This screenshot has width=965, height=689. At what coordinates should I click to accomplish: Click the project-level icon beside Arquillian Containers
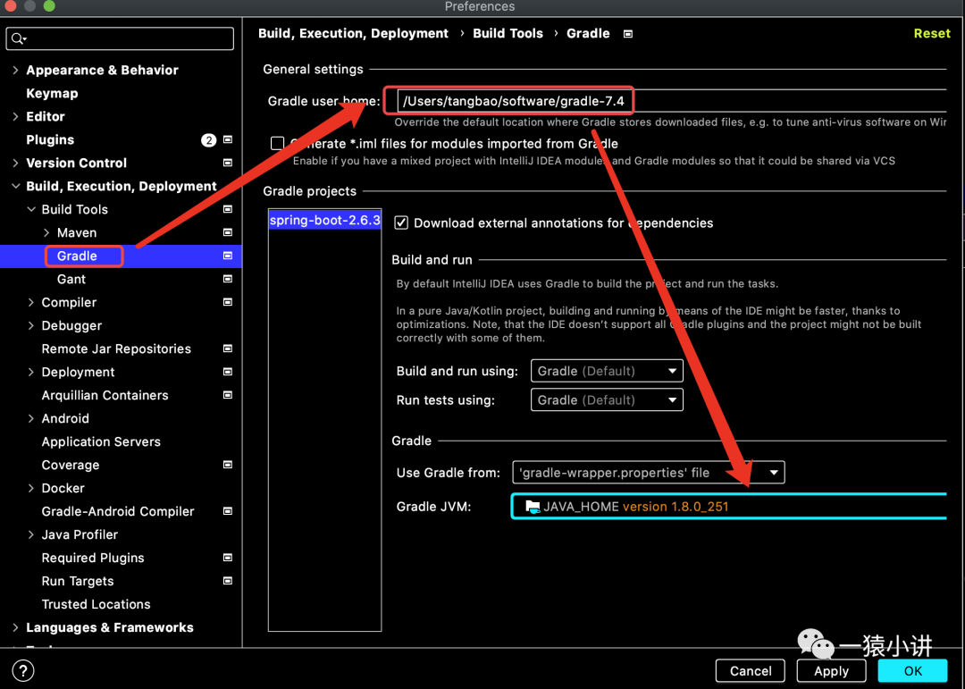tap(228, 395)
